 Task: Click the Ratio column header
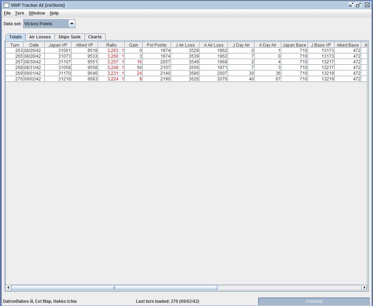[x=111, y=45]
